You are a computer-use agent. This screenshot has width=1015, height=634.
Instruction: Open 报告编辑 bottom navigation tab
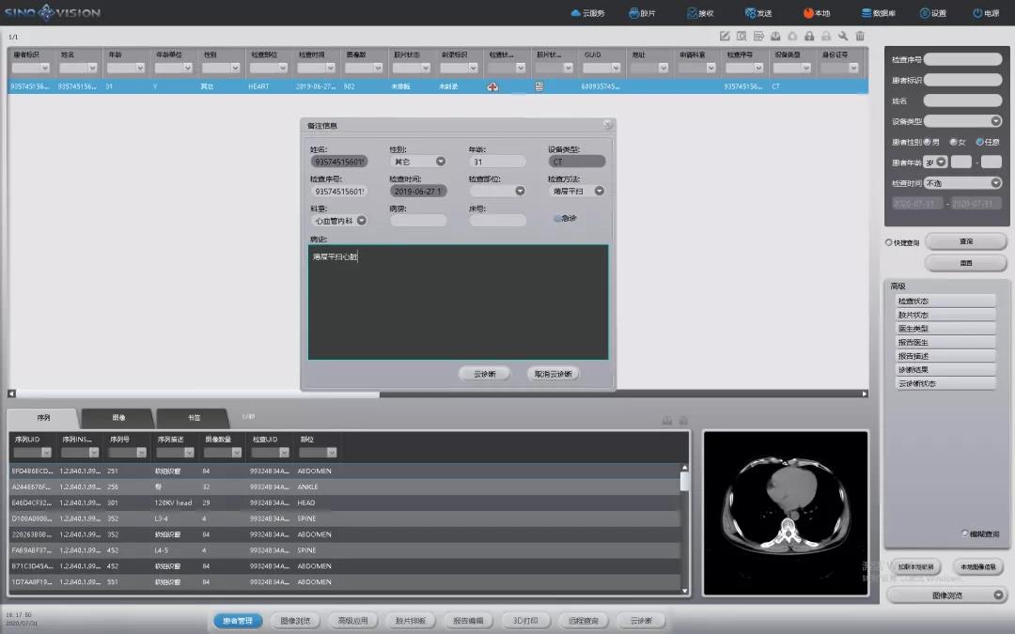click(467, 621)
